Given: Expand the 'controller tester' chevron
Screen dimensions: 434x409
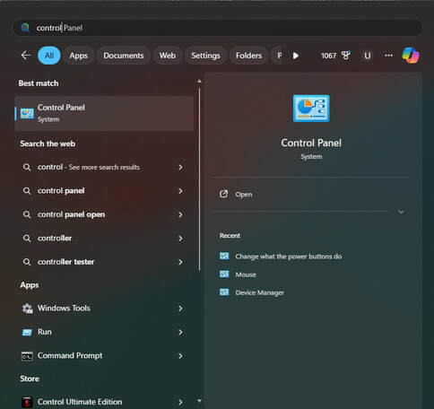Looking at the screenshot, I should point(180,262).
